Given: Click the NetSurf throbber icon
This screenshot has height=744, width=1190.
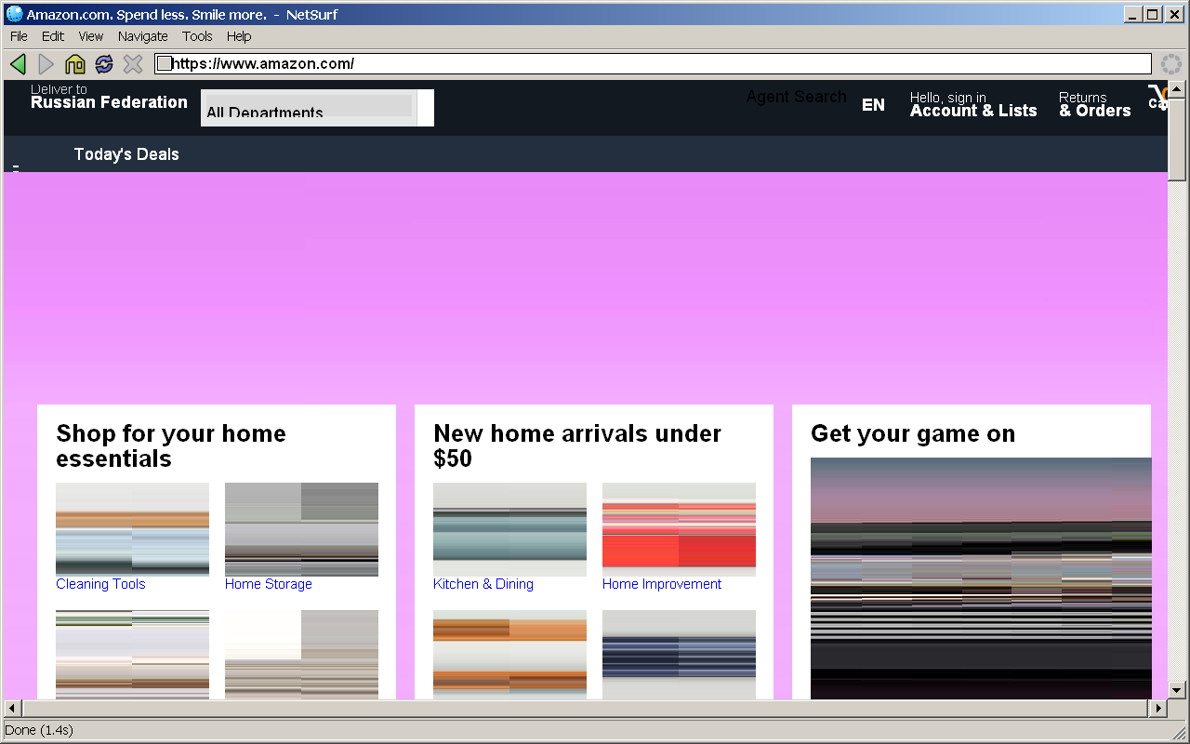Looking at the screenshot, I should coord(1171,64).
